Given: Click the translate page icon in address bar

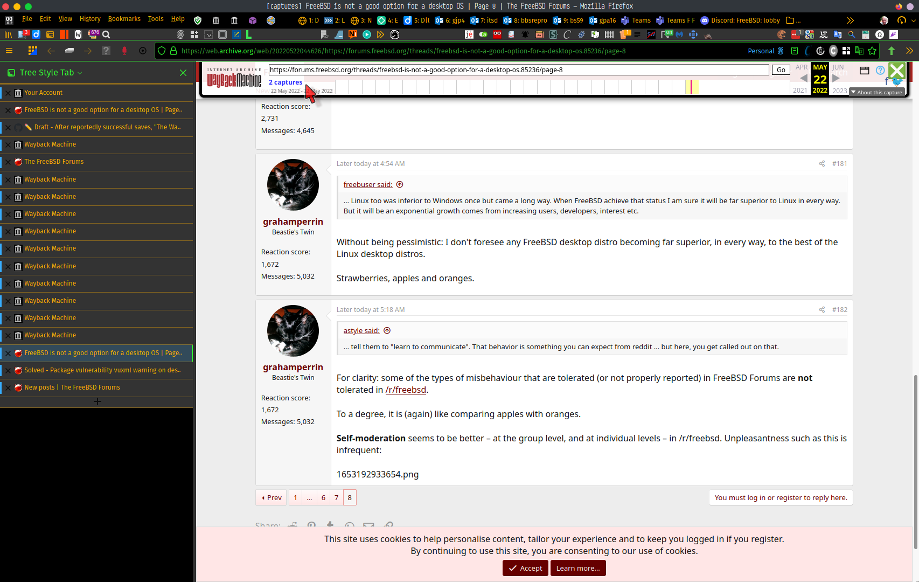Looking at the screenshot, I should [859, 51].
